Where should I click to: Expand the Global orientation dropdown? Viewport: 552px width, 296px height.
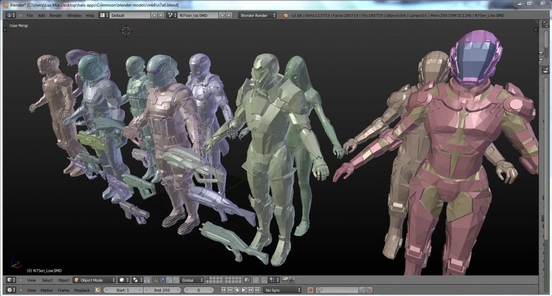tap(192, 280)
